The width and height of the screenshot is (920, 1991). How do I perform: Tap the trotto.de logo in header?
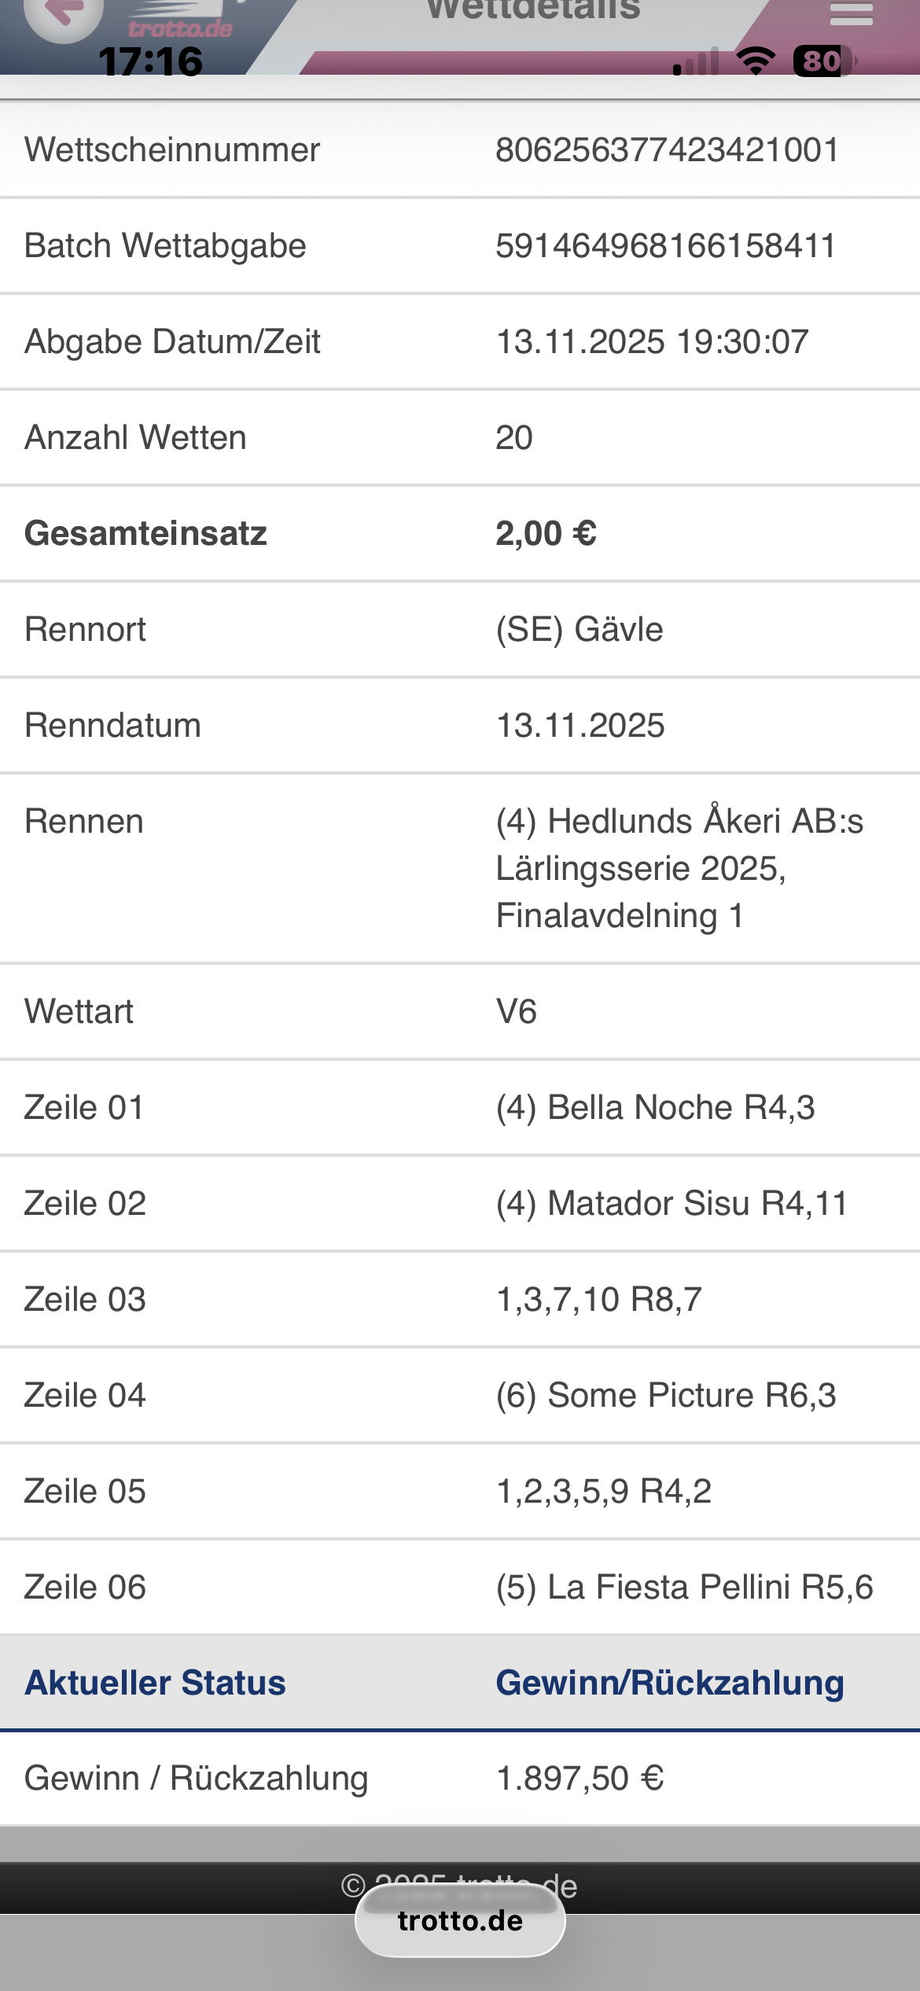tap(181, 28)
